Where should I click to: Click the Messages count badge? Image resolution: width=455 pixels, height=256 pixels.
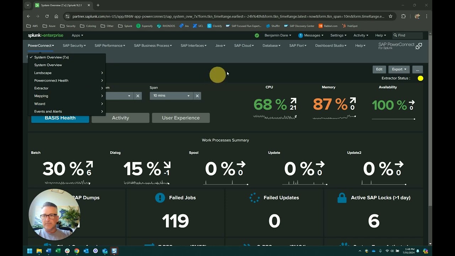coord(300,35)
